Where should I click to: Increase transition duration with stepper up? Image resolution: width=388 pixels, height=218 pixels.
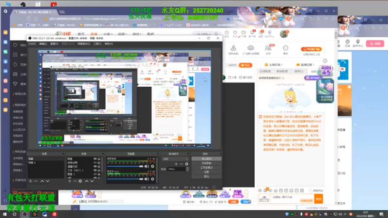click(x=187, y=168)
